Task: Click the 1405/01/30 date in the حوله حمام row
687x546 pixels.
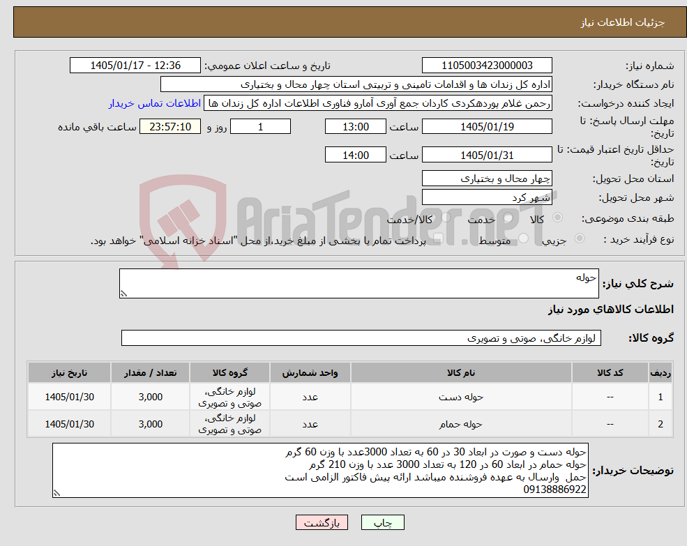Action: point(69,424)
